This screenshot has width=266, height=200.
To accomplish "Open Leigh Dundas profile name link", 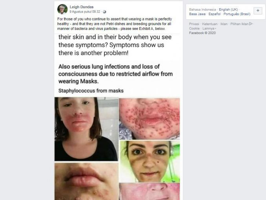I will (82, 7).
